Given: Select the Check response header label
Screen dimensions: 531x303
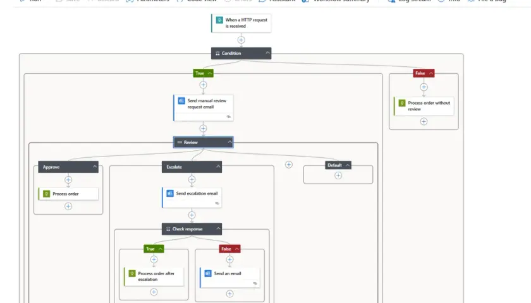Looking at the screenshot, I should pos(187,229).
